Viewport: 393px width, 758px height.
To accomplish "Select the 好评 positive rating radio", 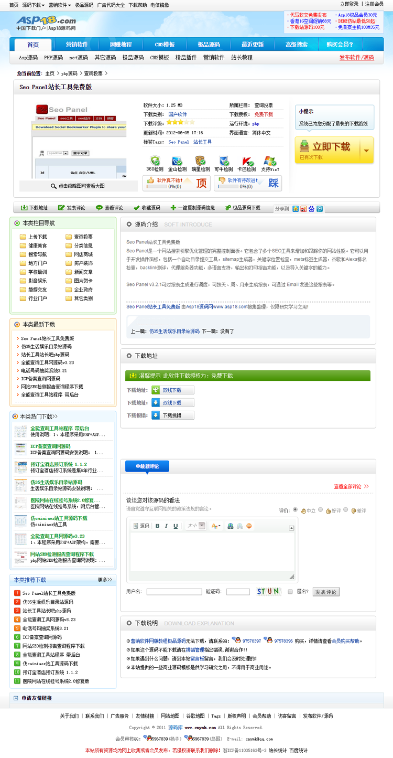I will click(x=321, y=510).
